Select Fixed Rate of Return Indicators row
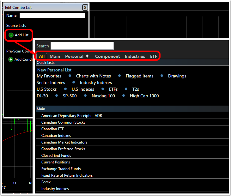The height and width of the screenshot is (196, 231). pyautogui.click(x=132, y=175)
